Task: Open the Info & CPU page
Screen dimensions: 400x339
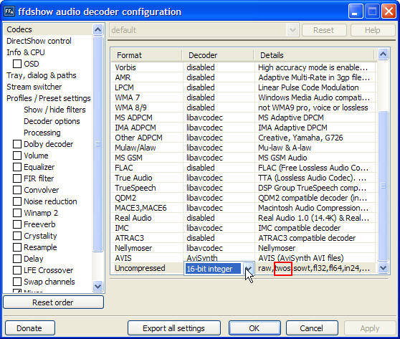Action: pos(26,52)
